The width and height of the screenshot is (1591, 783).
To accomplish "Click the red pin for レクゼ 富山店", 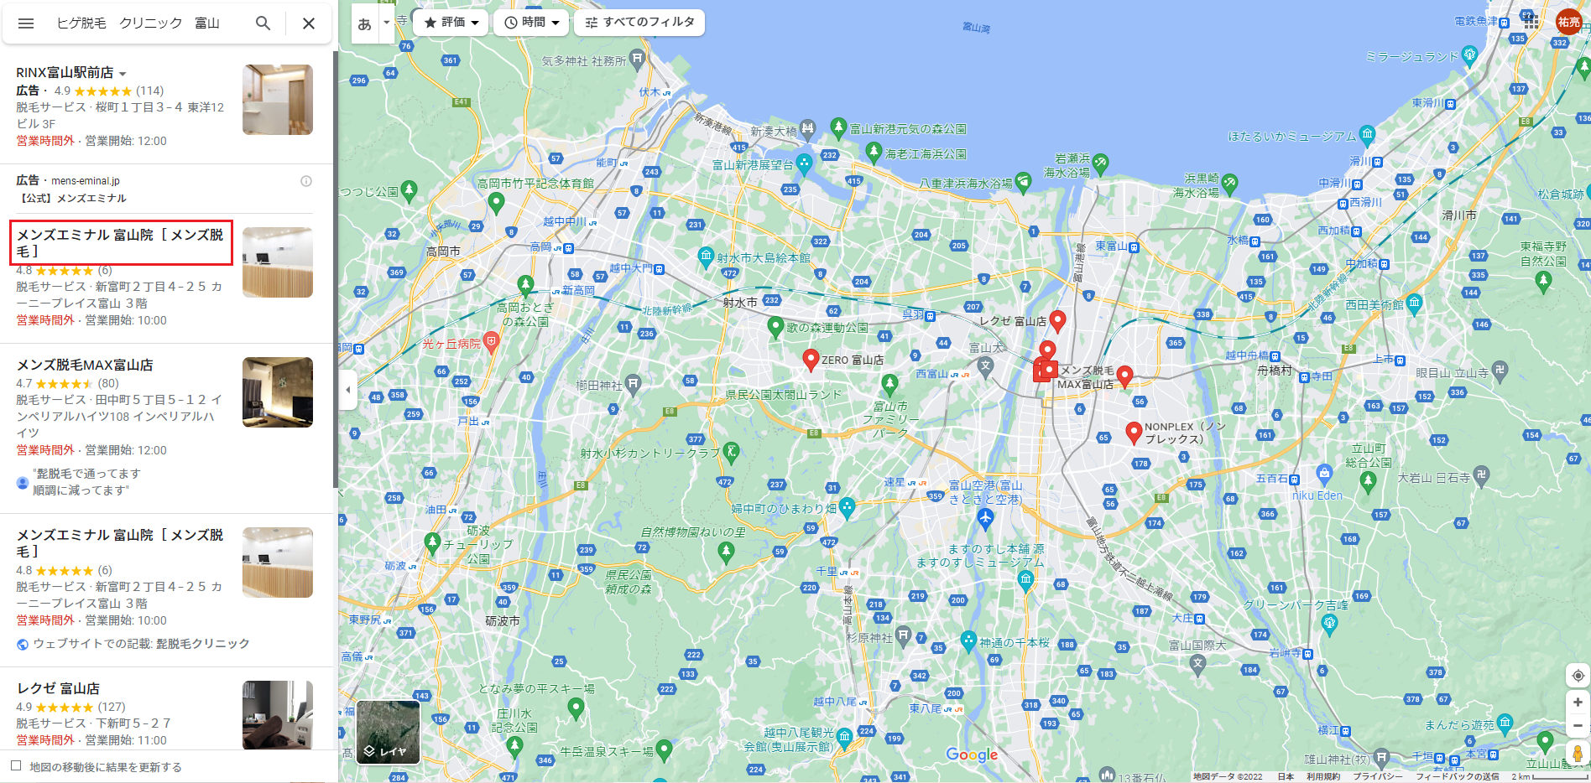I will 1058,320.
